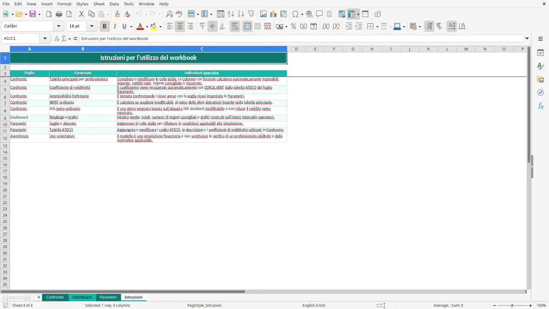This screenshot has width=549, height=309.
Task: Format cells as date
Action: [313, 27]
